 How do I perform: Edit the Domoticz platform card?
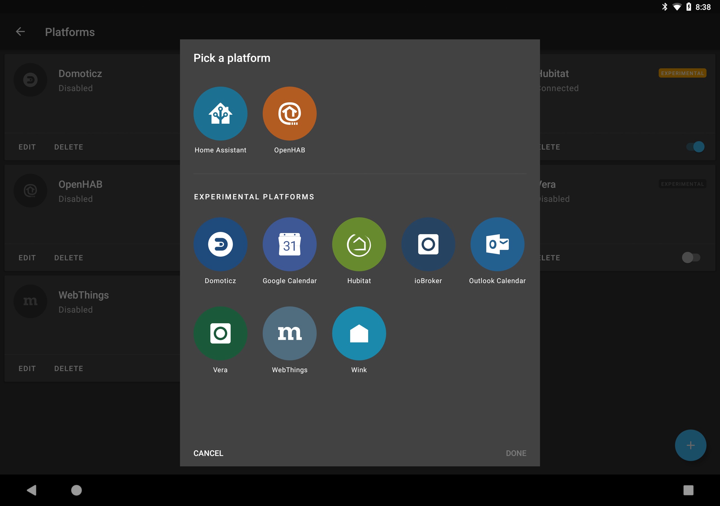[x=27, y=147]
